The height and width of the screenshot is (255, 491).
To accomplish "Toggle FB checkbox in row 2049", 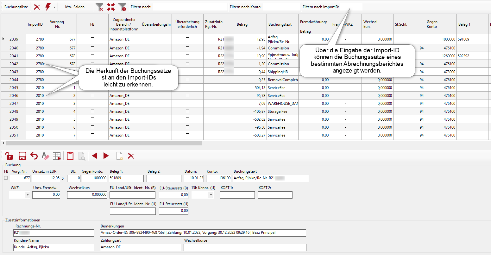I will point(92,119).
